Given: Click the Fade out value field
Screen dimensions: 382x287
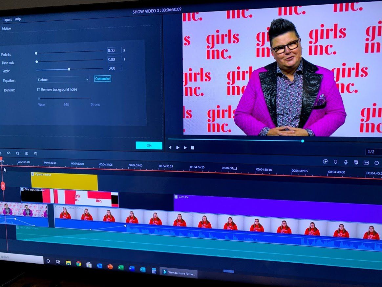Looking at the screenshot, I should tap(115, 59).
